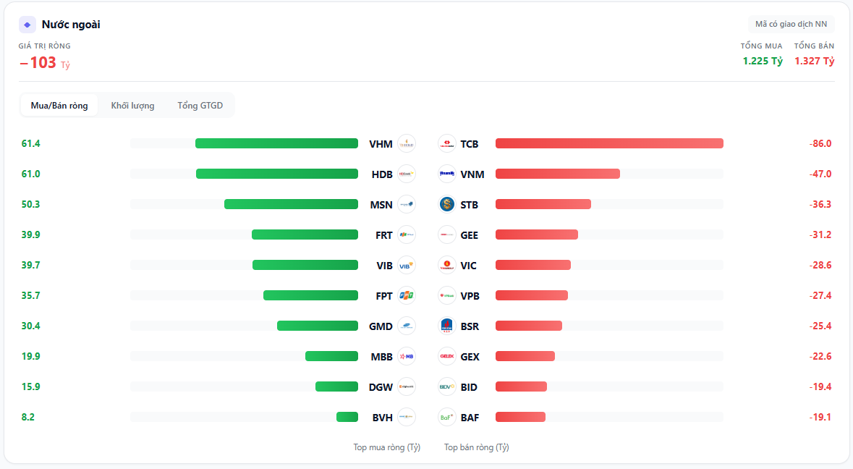The width and height of the screenshot is (853, 469).
Task: Click the VIC logo icon
Action: tap(446, 266)
